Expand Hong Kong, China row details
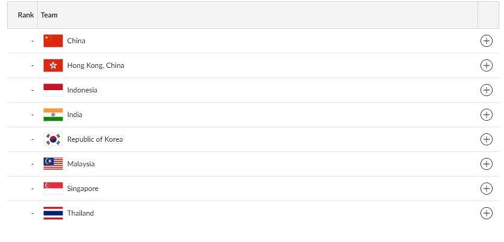The height and width of the screenshot is (242, 504). pos(487,65)
